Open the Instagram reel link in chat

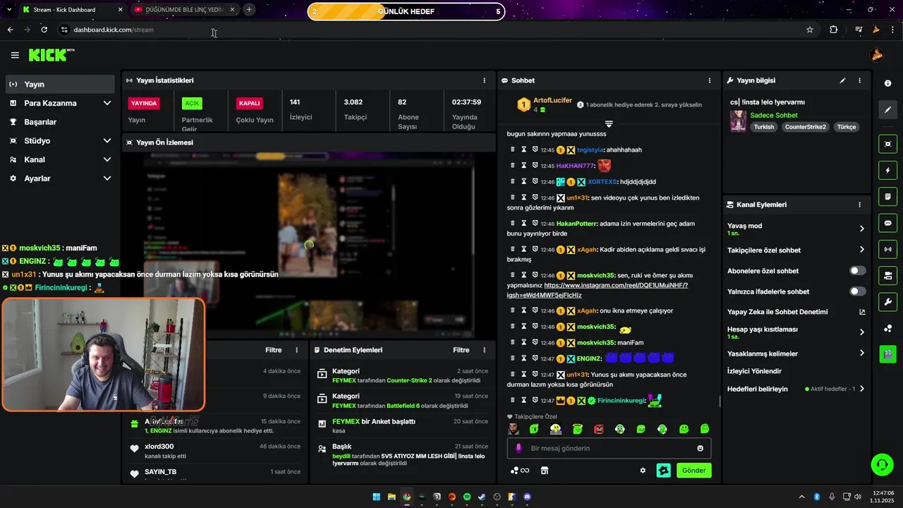tap(598, 290)
